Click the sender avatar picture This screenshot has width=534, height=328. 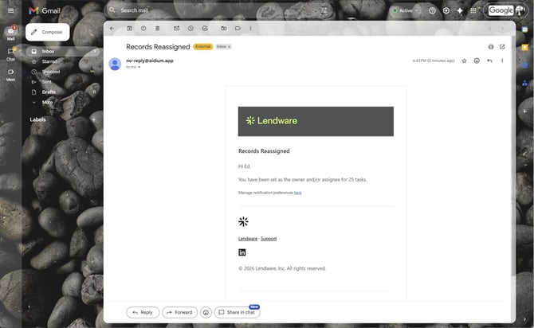coord(115,64)
